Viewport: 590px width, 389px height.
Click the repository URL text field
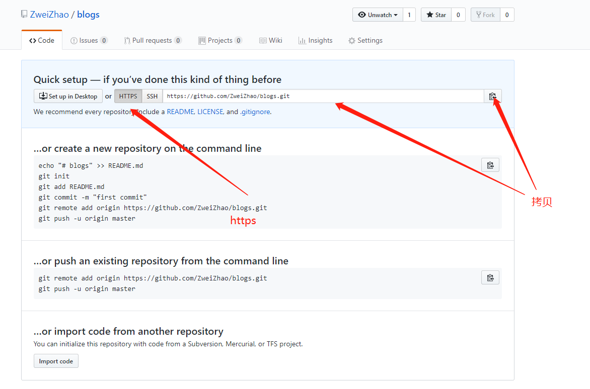322,96
